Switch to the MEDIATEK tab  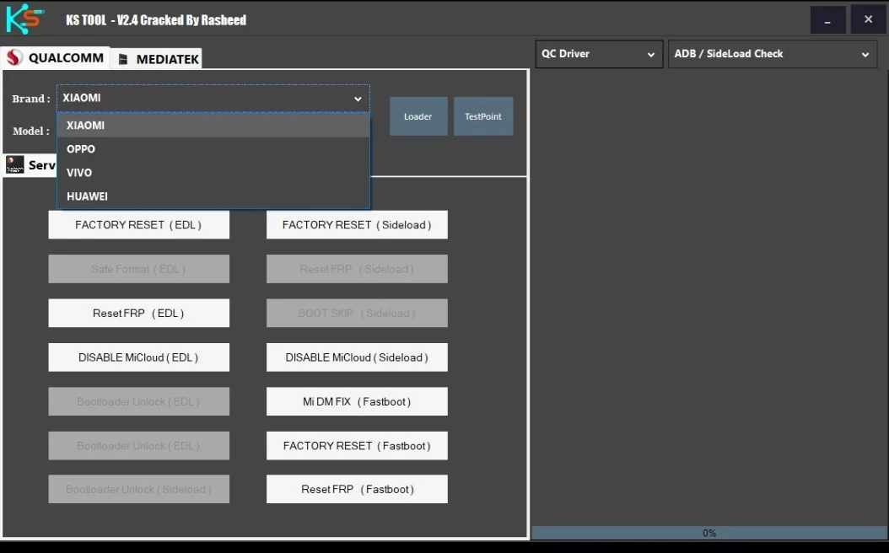(157, 59)
